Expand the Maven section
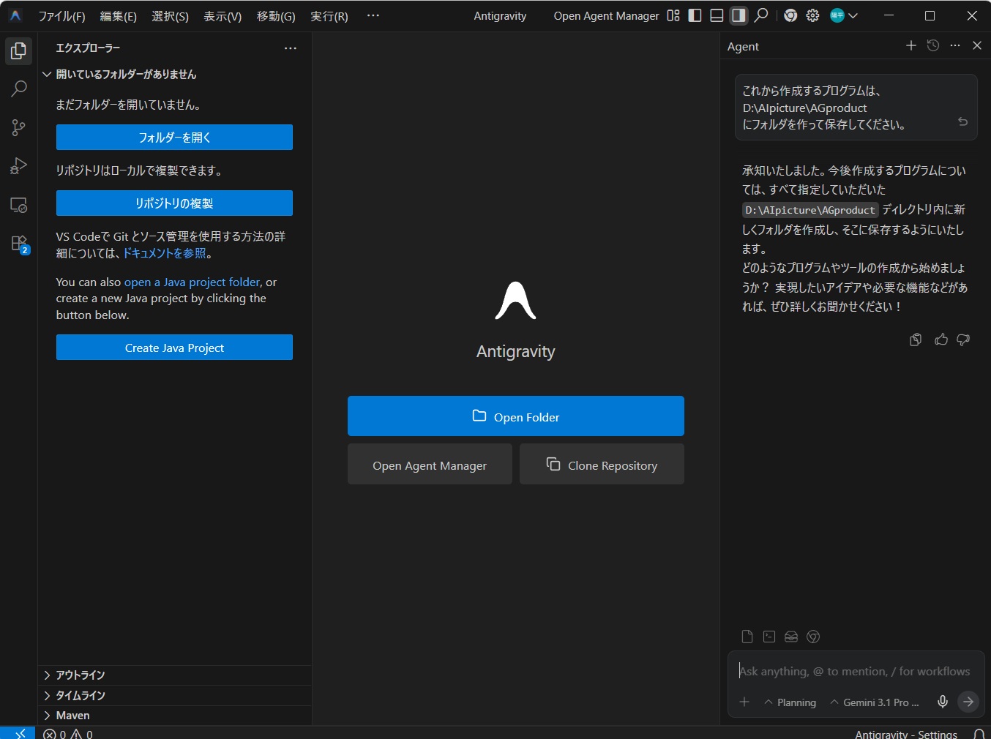 pyautogui.click(x=72, y=715)
